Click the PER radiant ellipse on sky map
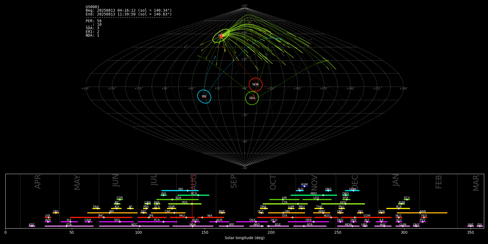 221,36
